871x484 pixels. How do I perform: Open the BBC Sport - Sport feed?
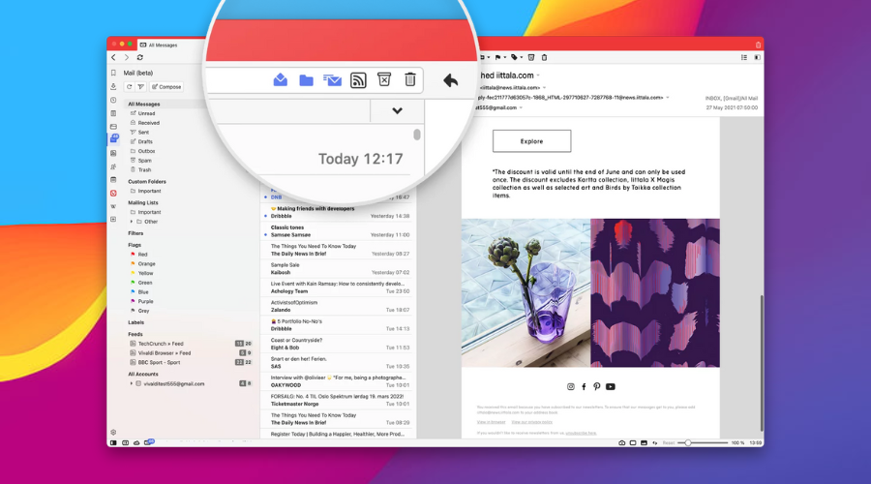point(159,363)
